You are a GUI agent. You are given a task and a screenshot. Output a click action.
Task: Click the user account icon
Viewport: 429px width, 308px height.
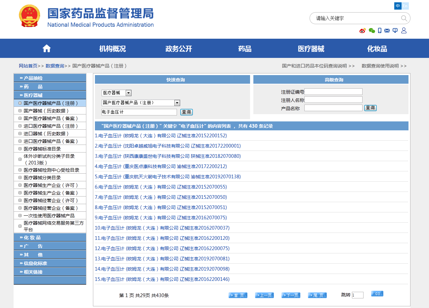pos(404,30)
